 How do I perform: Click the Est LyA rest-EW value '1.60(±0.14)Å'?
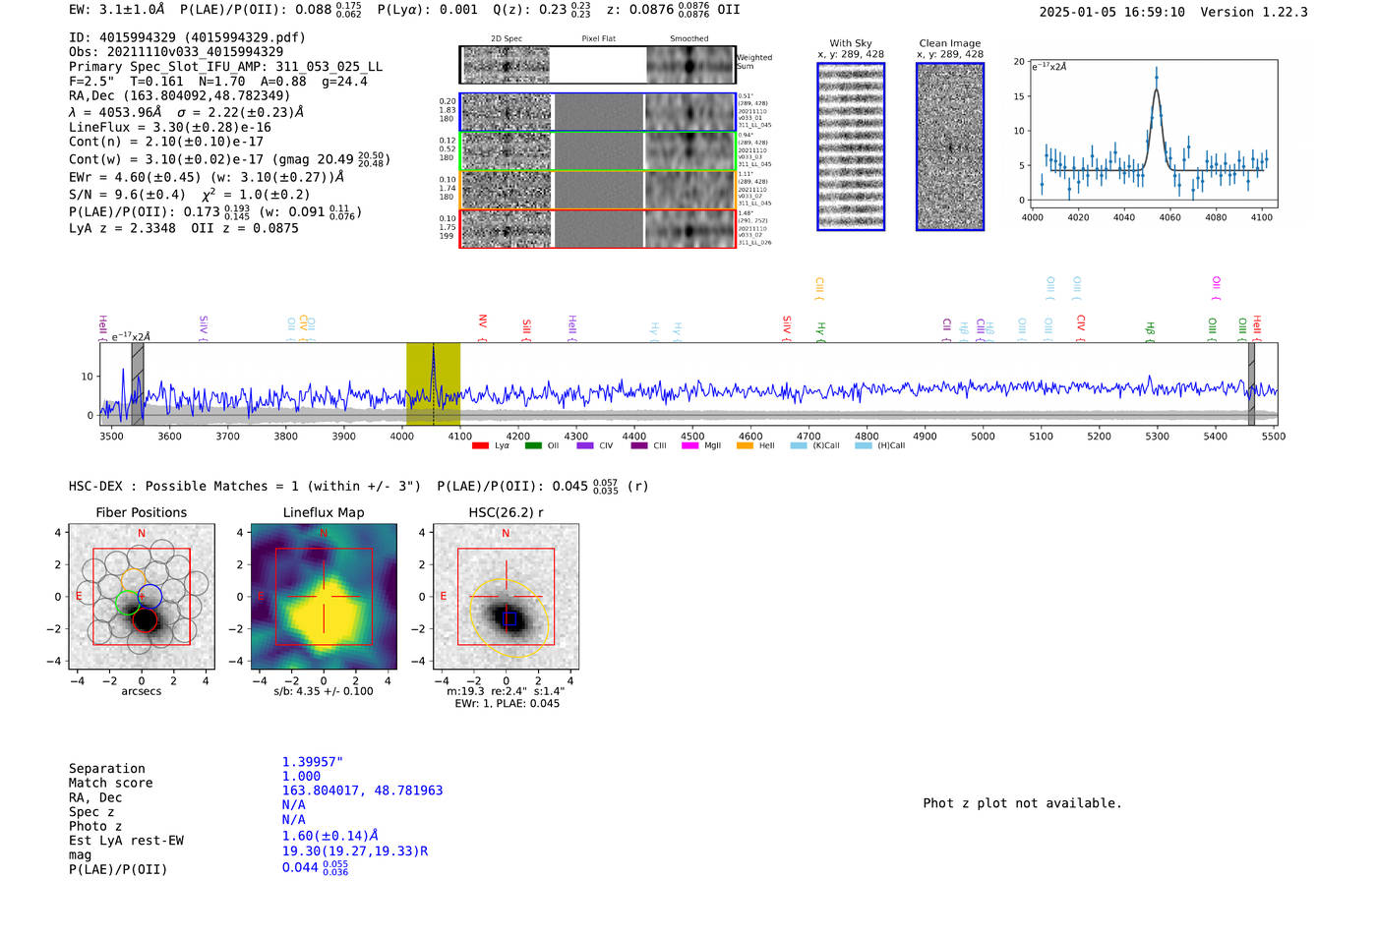[330, 836]
